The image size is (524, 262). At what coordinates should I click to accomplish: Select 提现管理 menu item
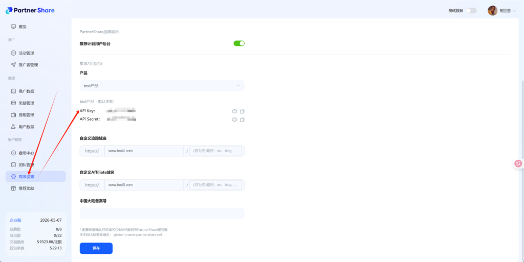pyautogui.click(x=26, y=115)
